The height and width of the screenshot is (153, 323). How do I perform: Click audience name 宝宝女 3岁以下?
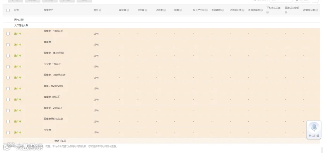click(52, 97)
